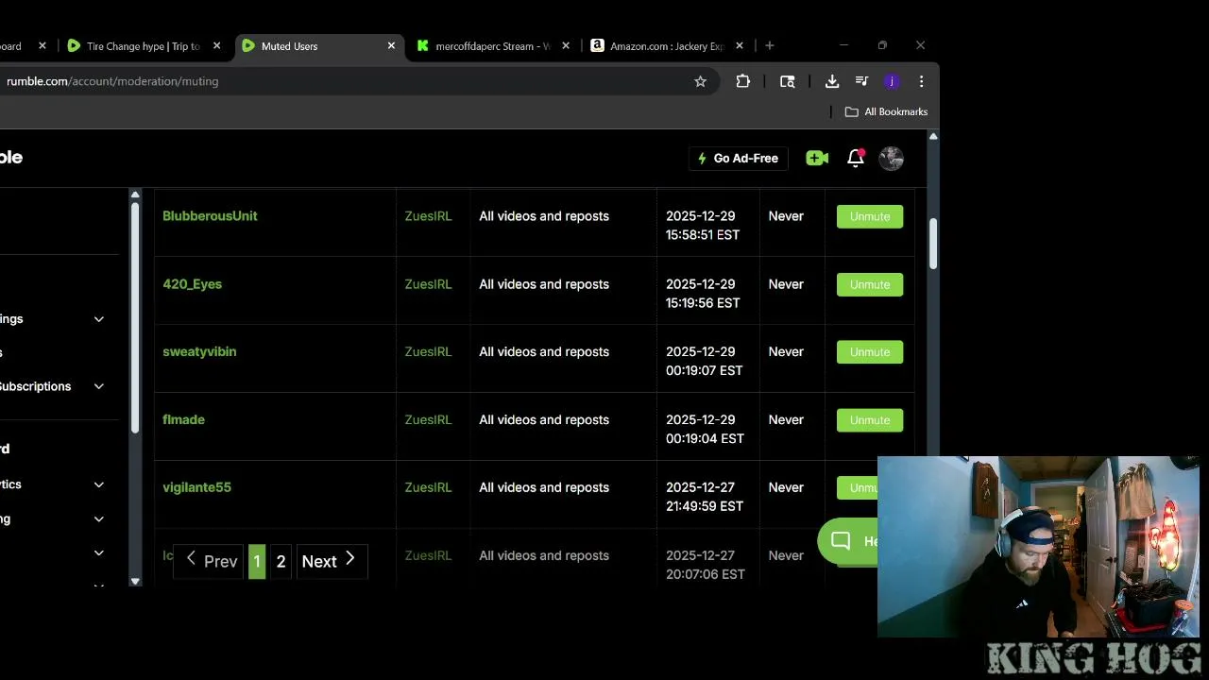1209x680 pixels.
Task: Go to page 2 of muted users
Action: pyautogui.click(x=281, y=561)
